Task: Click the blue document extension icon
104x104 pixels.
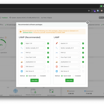Action: click(98, 11)
